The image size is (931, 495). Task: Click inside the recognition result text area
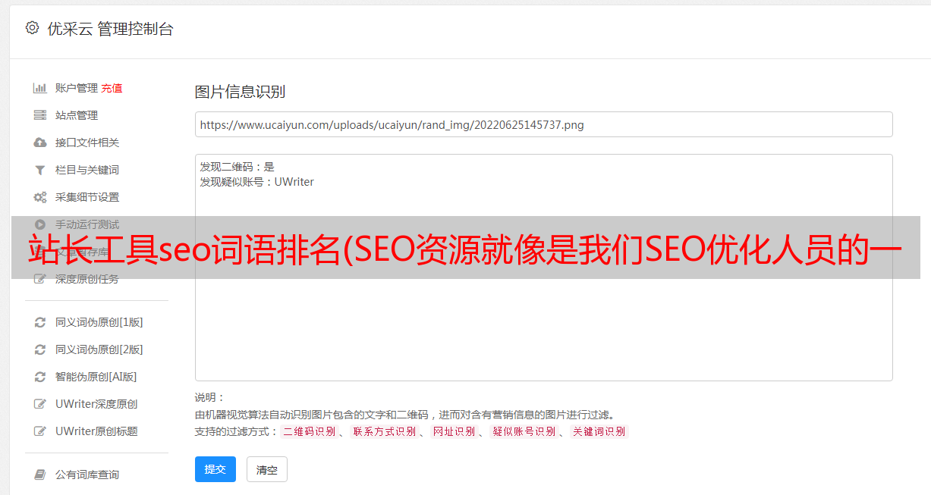(x=543, y=268)
